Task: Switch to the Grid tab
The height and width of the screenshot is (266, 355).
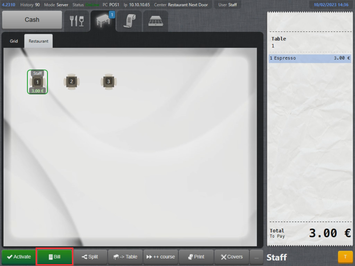Action: click(x=14, y=41)
